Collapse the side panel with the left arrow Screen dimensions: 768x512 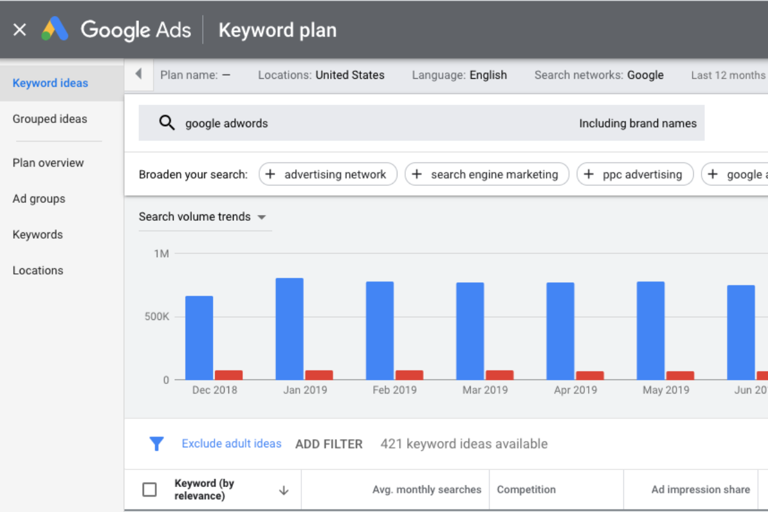138,74
